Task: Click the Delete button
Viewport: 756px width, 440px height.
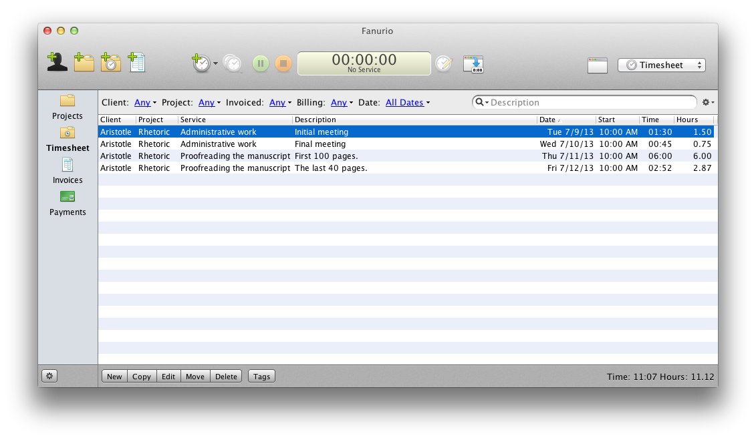Action: [x=226, y=377]
